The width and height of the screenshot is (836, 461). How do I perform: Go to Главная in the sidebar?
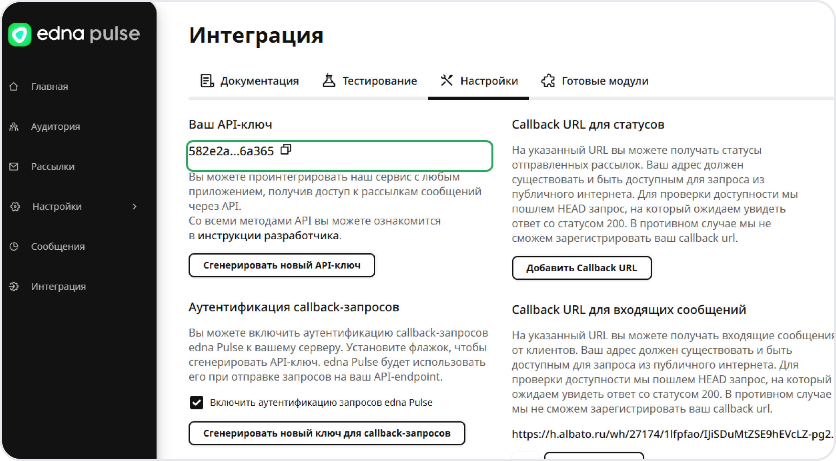click(50, 87)
